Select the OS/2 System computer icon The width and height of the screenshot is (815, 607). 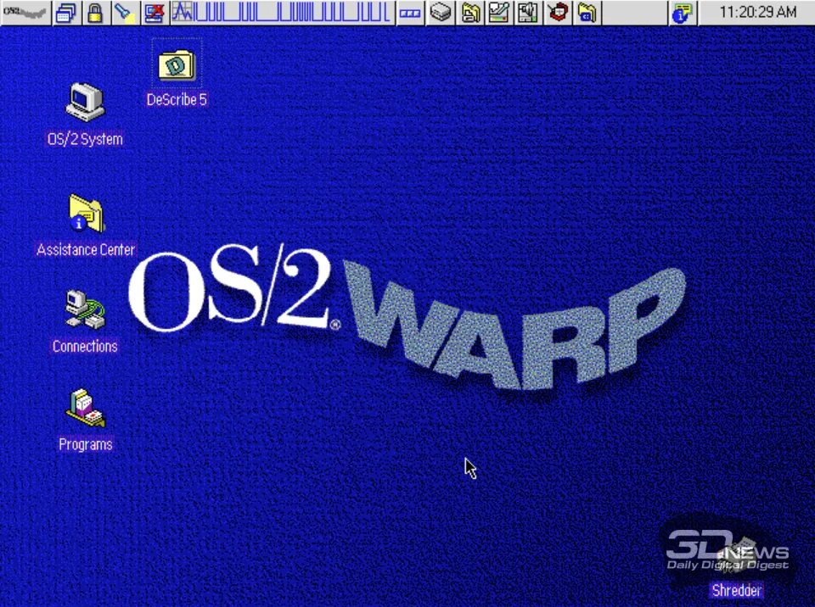(85, 102)
